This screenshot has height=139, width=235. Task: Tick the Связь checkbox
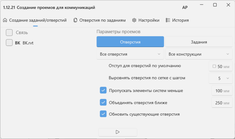pos(9,33)
